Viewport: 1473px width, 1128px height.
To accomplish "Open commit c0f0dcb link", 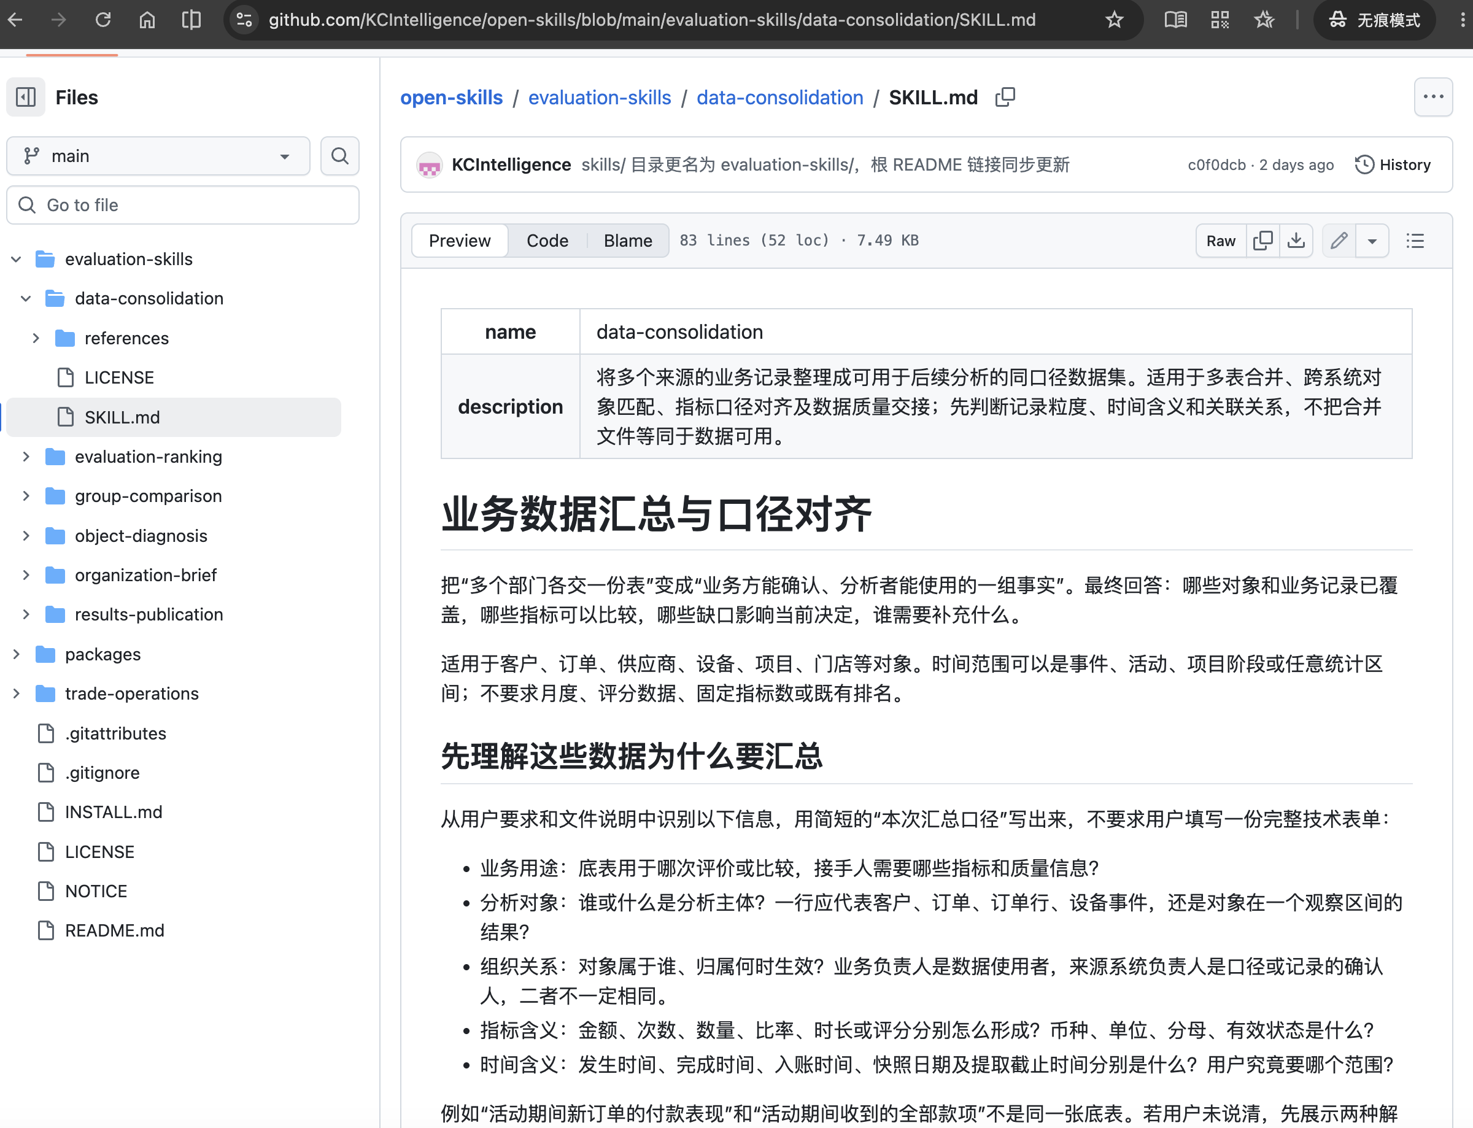I will pos(1216,165).
